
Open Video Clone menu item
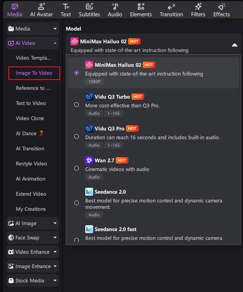click(30, 118)
